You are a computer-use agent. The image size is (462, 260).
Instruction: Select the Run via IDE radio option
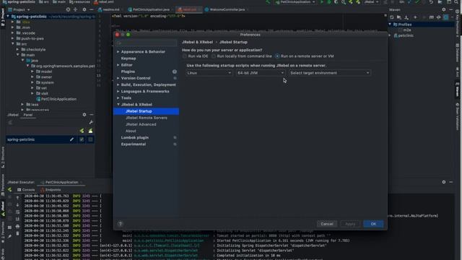coord(185,56)
